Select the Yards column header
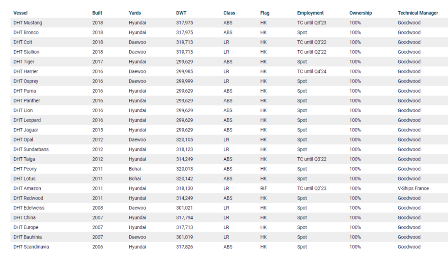 (135, 13)
